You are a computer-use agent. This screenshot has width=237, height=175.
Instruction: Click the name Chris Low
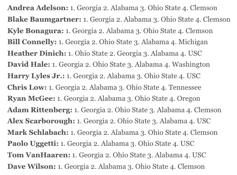pyautogui.click(x=27, y=87)
